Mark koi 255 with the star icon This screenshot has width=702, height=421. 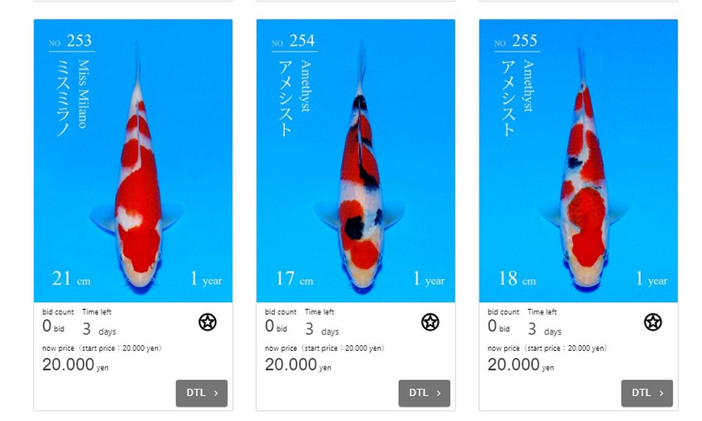pos(653,322)
